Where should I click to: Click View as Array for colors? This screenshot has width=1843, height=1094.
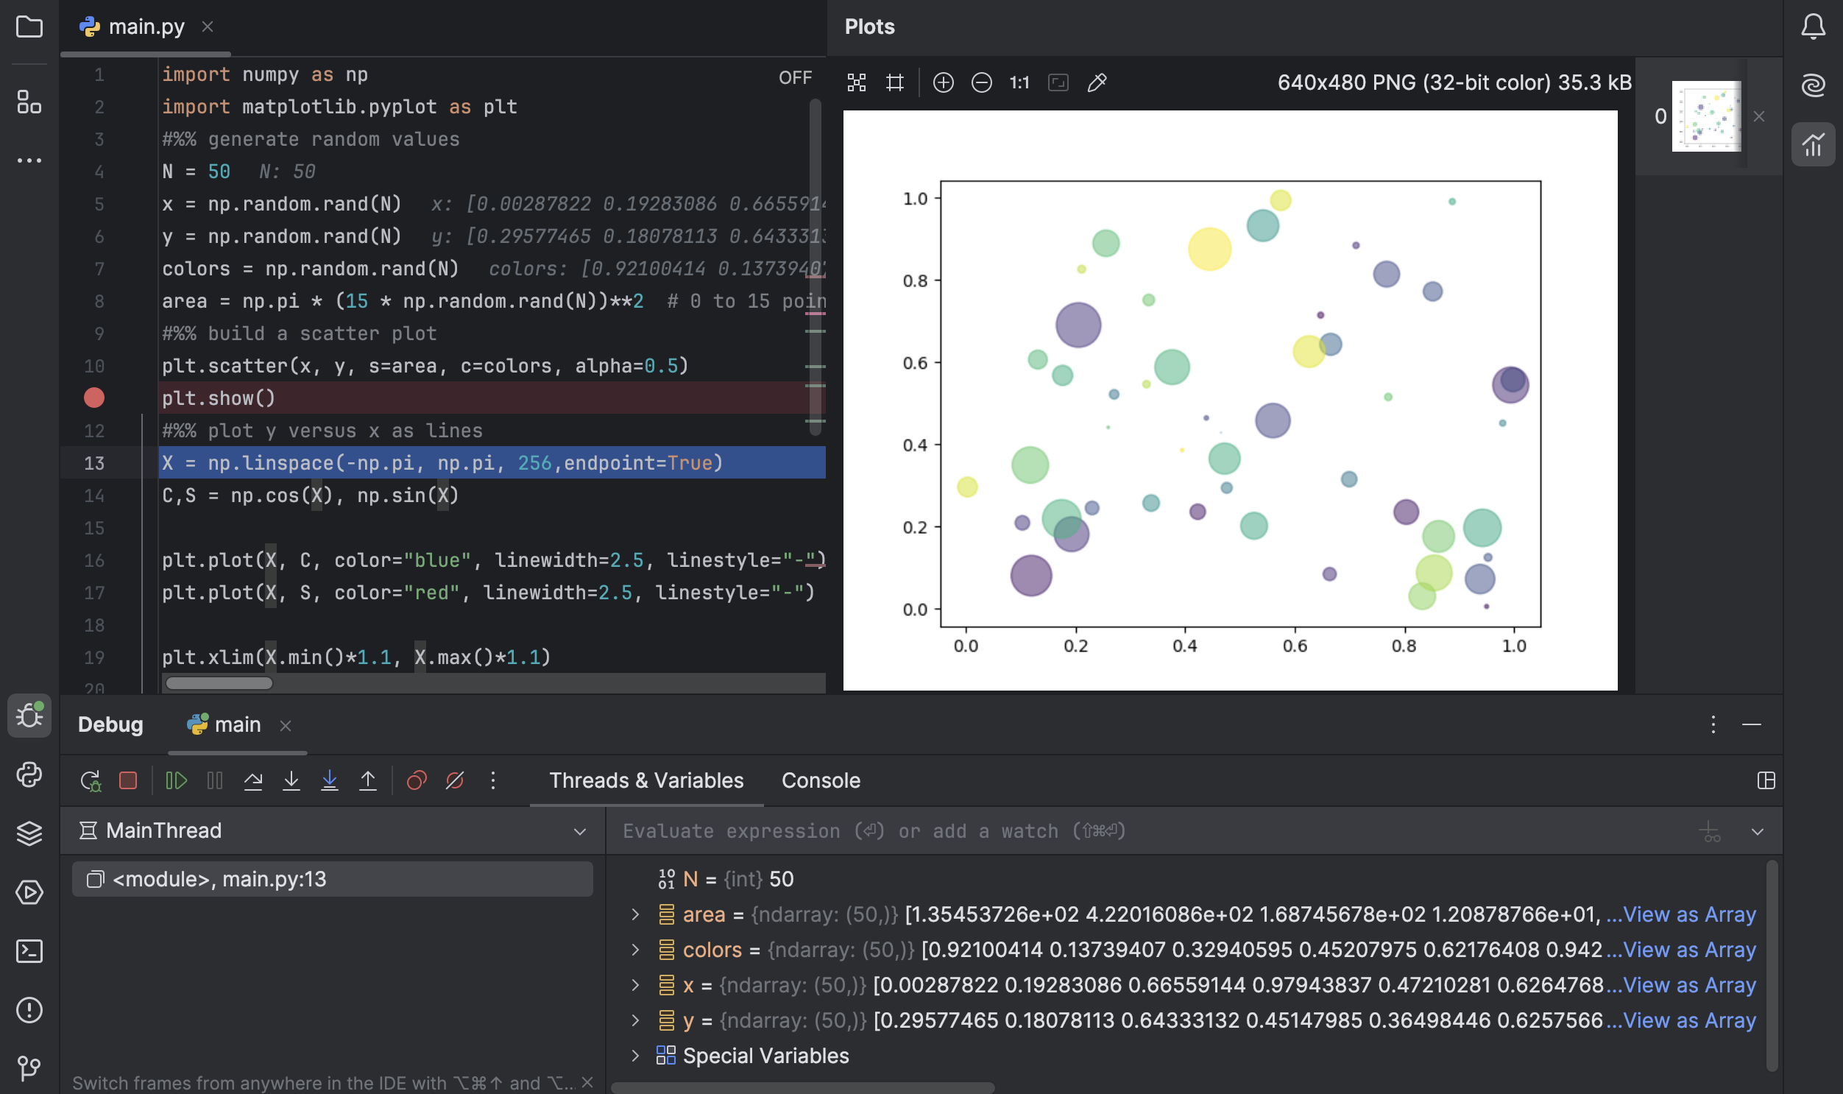click(x=1688, y=950)
